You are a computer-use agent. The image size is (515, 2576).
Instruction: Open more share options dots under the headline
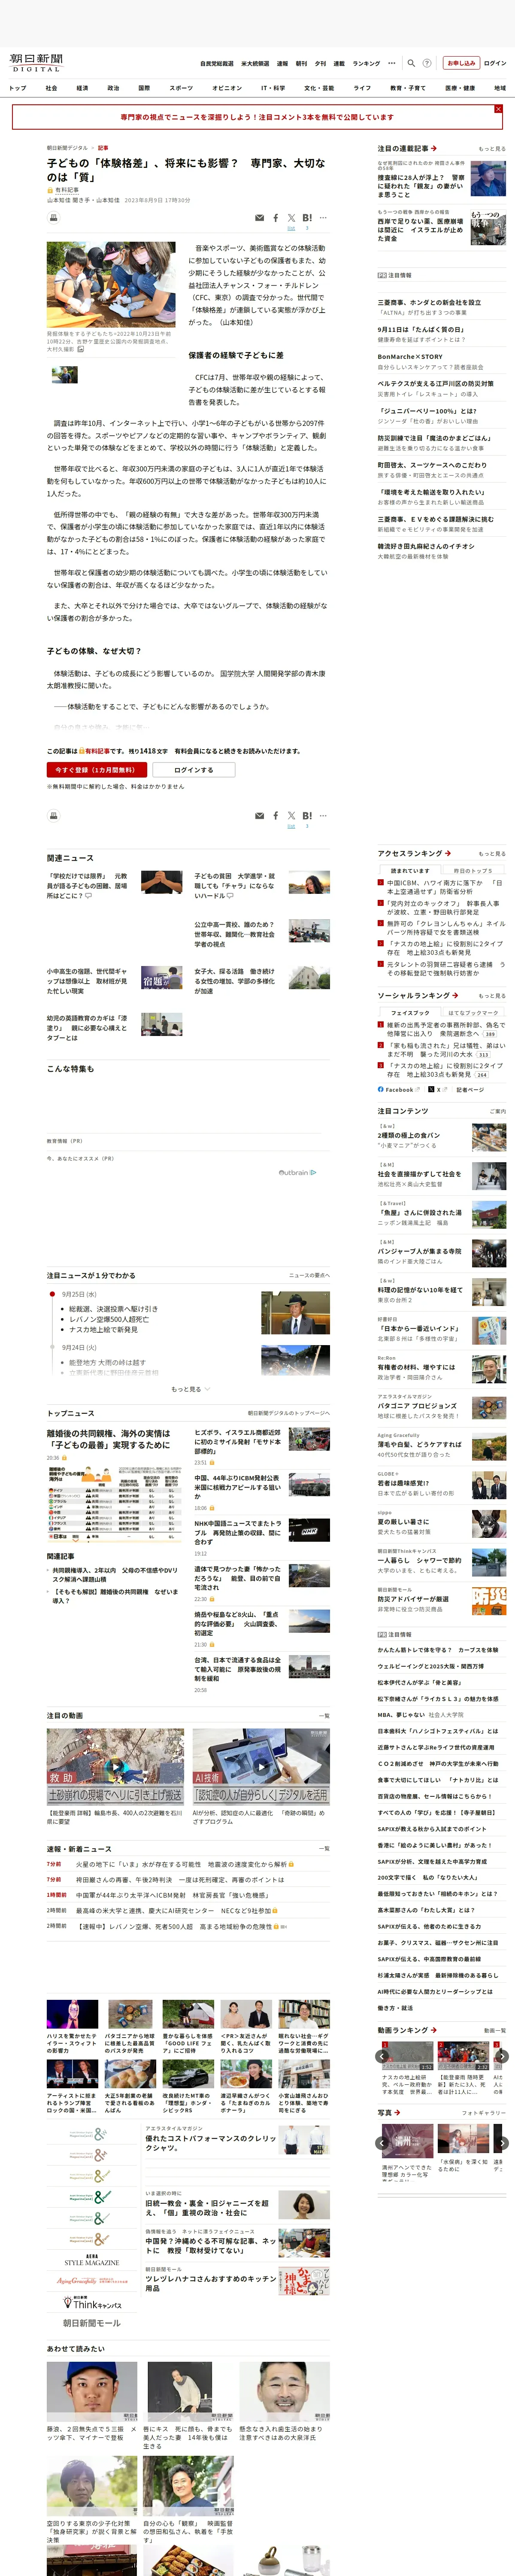coord(323,218)
